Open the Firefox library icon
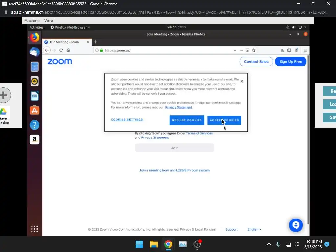This screenshot has height=252, width=336. coord(282,50)
